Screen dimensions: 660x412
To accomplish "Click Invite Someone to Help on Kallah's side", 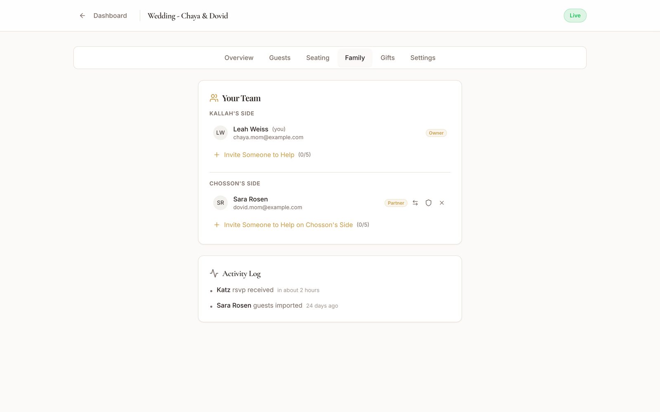I will (x=259, y=155).
